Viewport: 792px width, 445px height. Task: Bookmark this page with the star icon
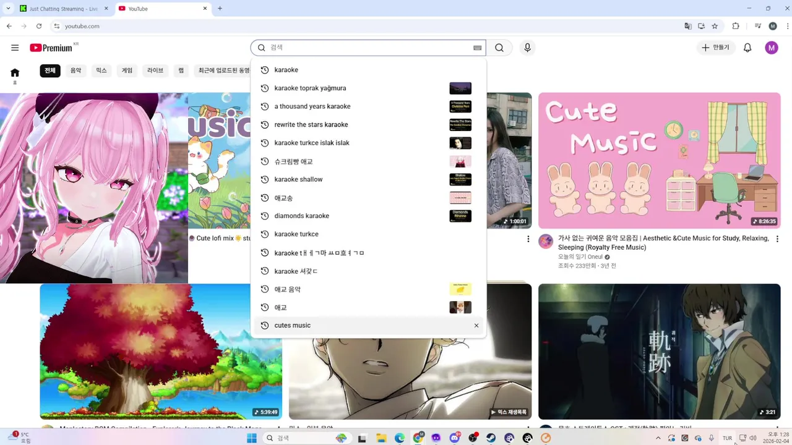715,26
